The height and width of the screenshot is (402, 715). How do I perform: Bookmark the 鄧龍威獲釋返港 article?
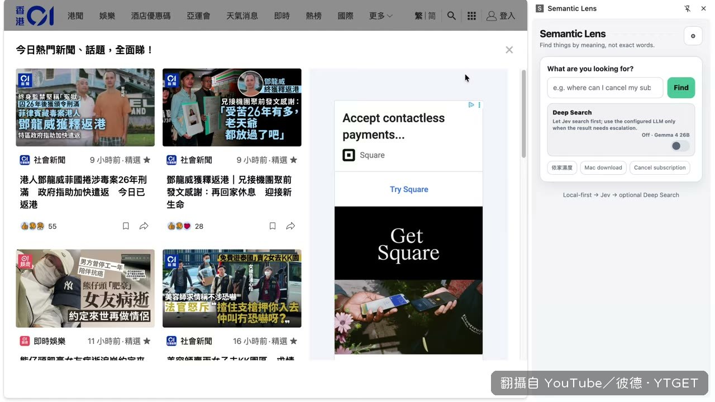coord(273,226)
